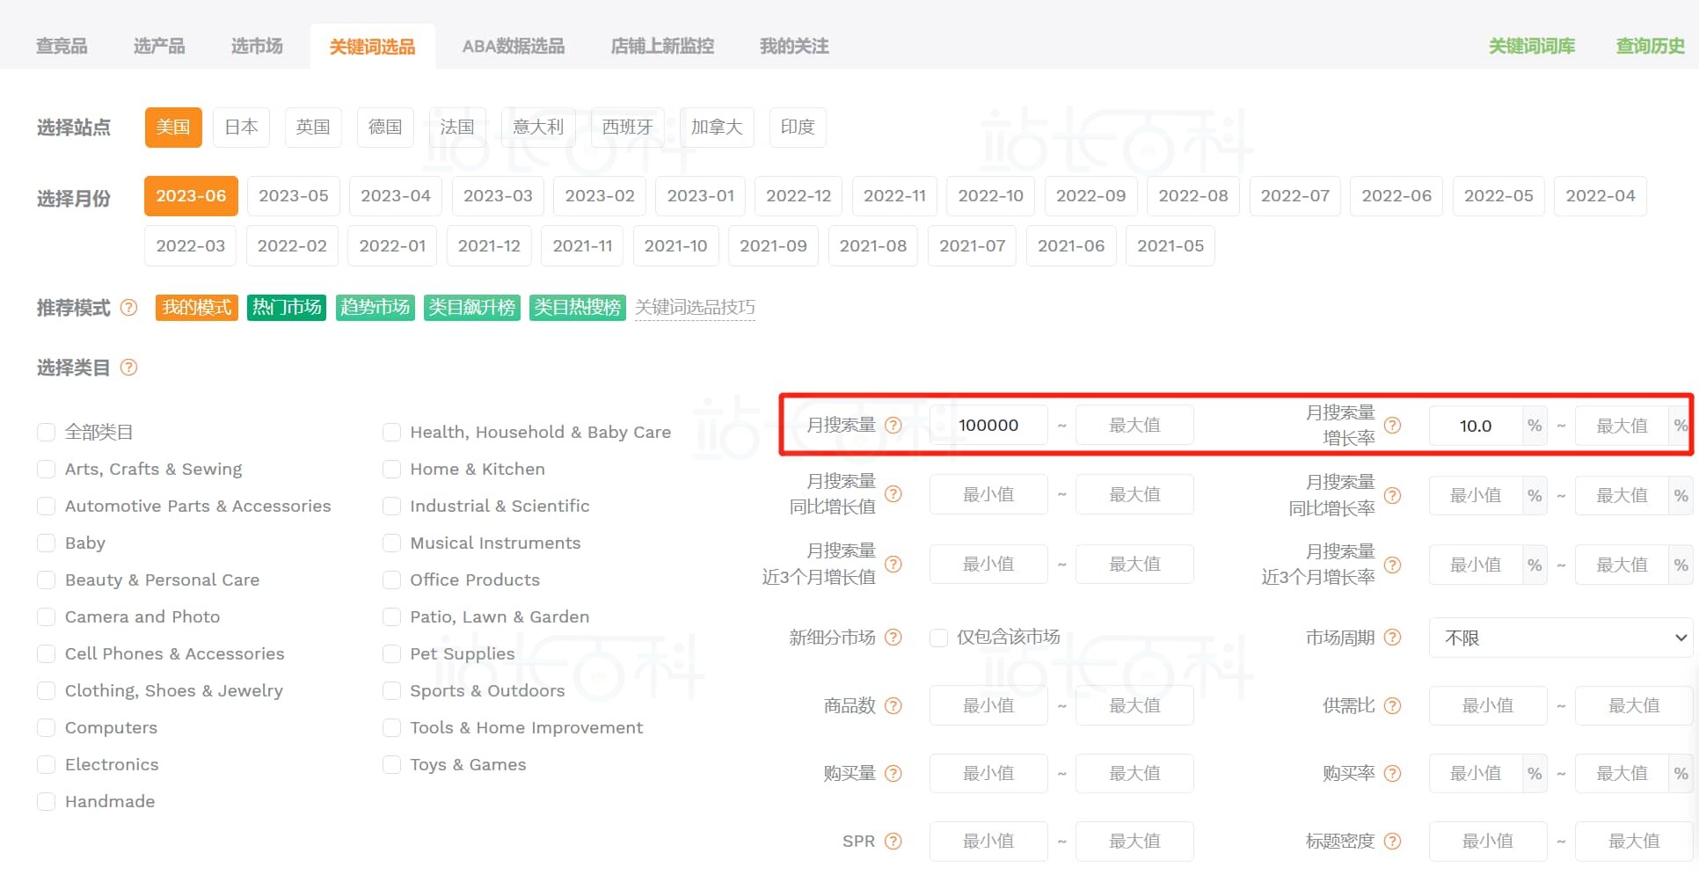Open the 店铺上新监控 tab

tap(662, 46)
